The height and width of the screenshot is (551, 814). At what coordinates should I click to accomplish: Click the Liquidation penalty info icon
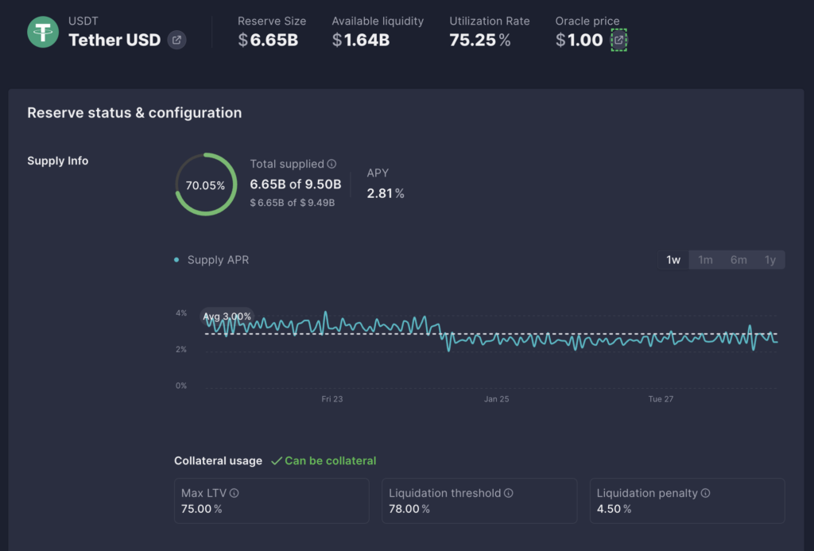click(704, 493)
